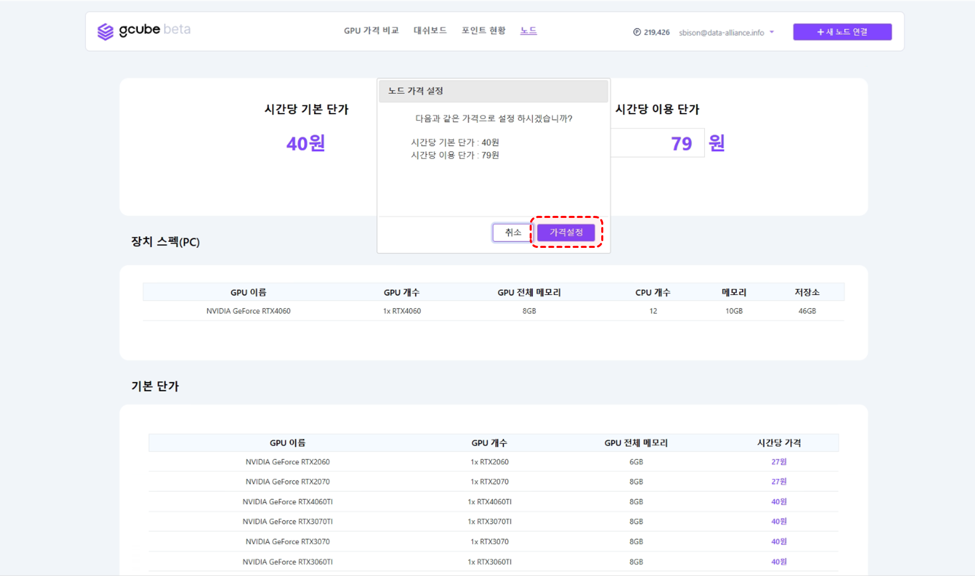Click the hourly usage price input 79
The image size is (975, 576).
coord(658,143)
